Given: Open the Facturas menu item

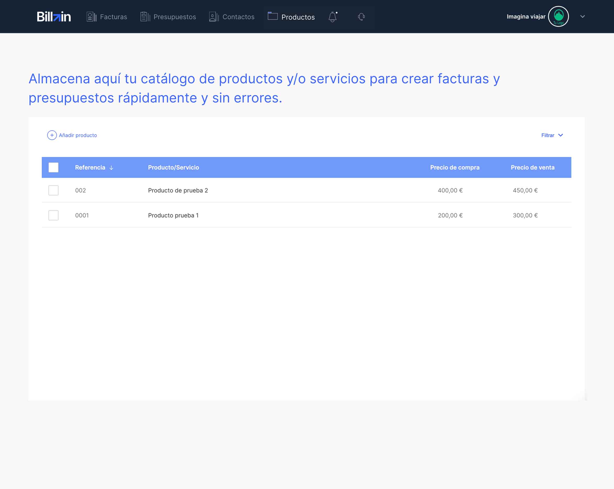Looking at the screenshot, I should coord(113,17).
